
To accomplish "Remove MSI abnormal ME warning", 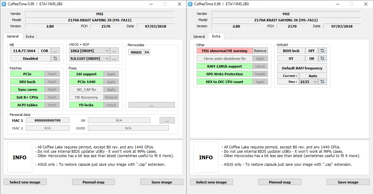I will point(260,51).
